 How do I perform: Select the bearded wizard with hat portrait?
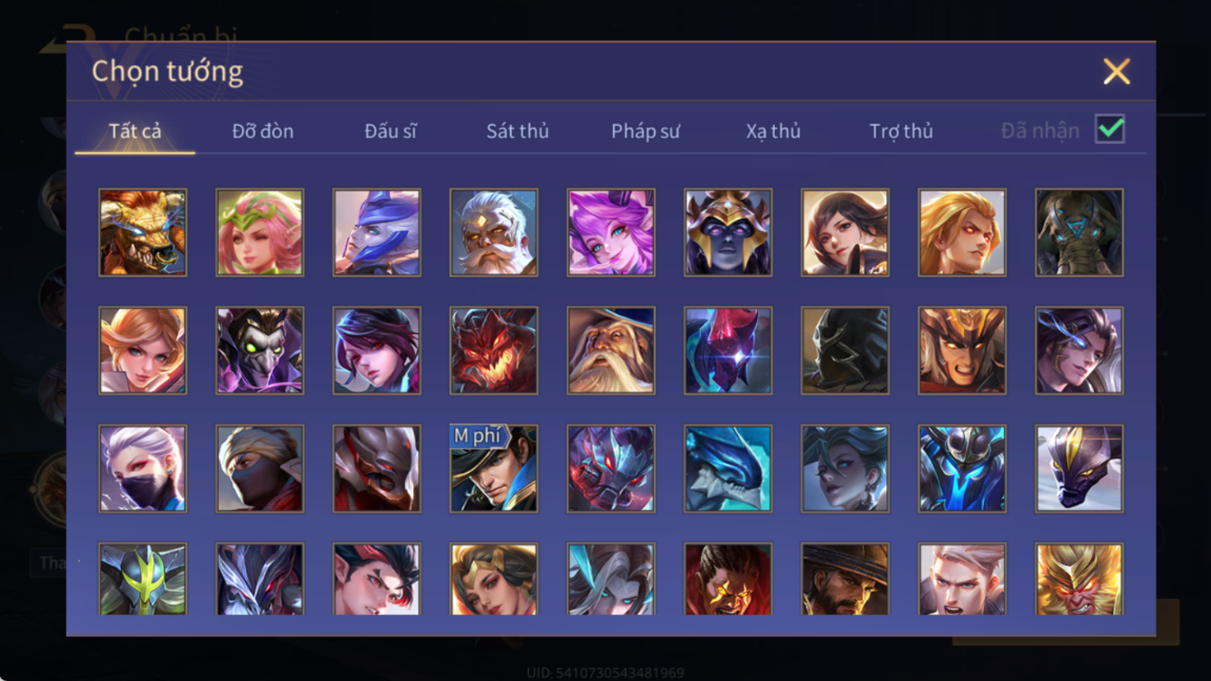tap(610, 351)
